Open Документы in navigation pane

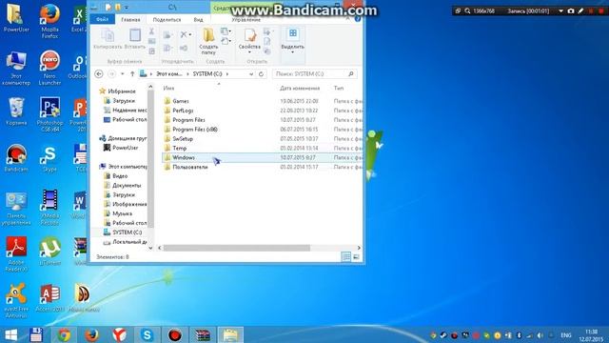coord(127,186)
